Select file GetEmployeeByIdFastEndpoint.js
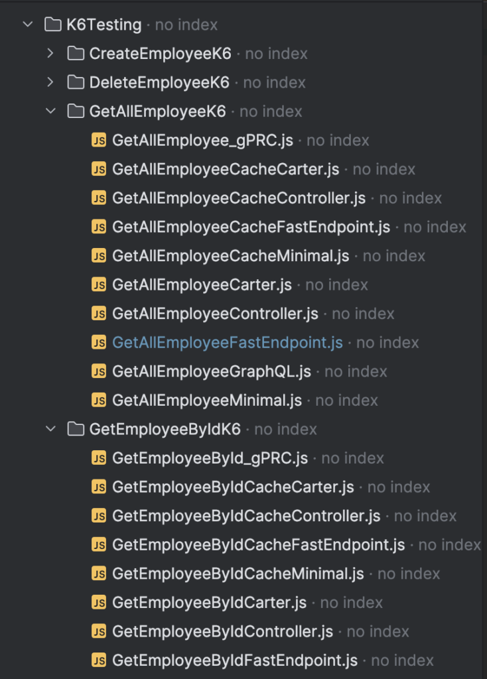This screenshot has width=487, height=679. (x=235, y=661)
